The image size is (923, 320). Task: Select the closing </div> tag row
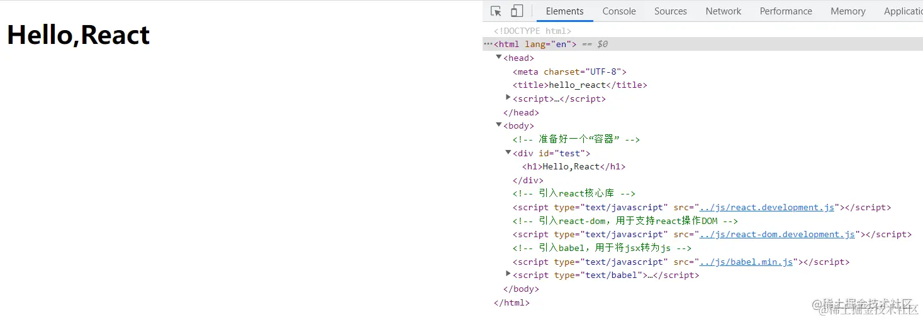coord(528,180)
